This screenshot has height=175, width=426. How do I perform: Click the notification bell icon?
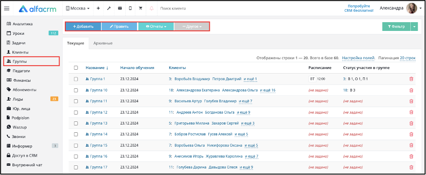coord(151,8)
